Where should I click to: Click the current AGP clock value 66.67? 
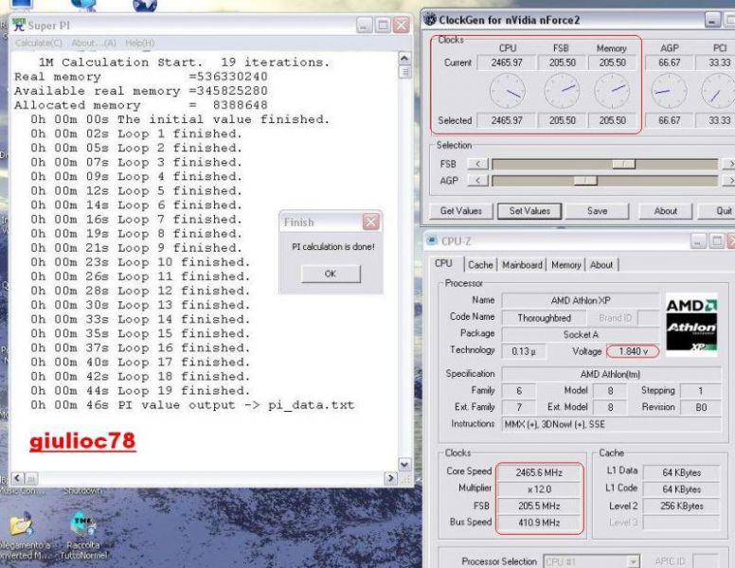[669, 62]
